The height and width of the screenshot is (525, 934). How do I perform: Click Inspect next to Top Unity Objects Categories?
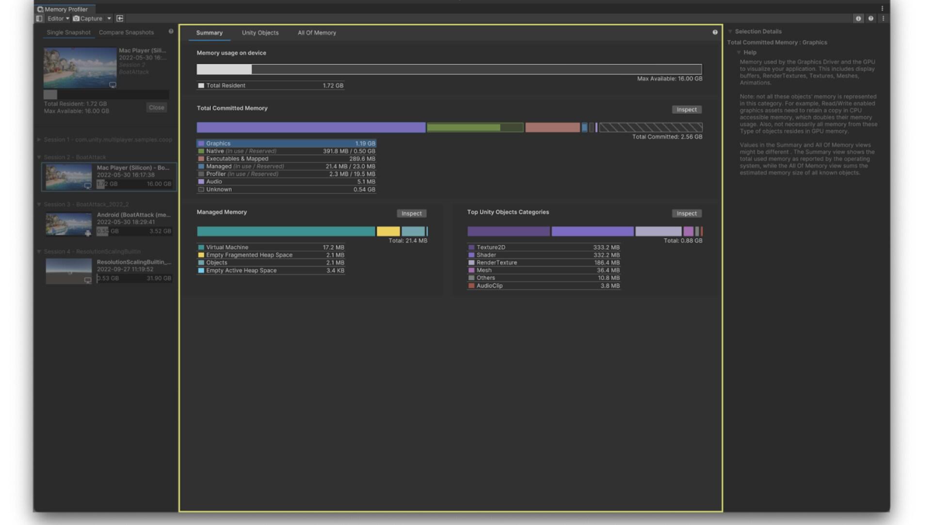coord(686,213)
